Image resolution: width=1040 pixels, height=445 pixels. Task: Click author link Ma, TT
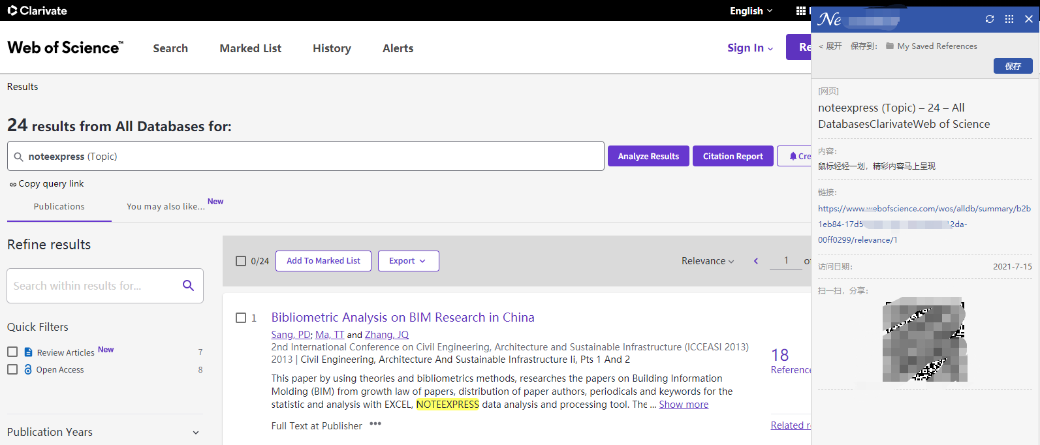[x=330, y=335]
